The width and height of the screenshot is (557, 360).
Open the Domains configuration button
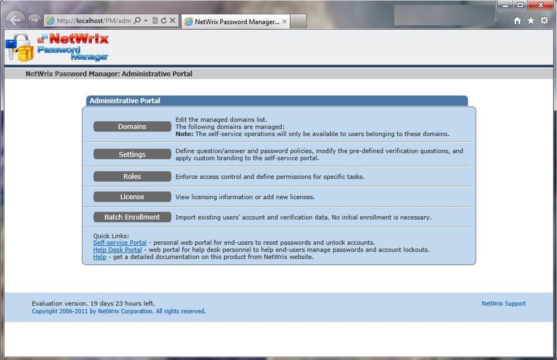[132, 127]
